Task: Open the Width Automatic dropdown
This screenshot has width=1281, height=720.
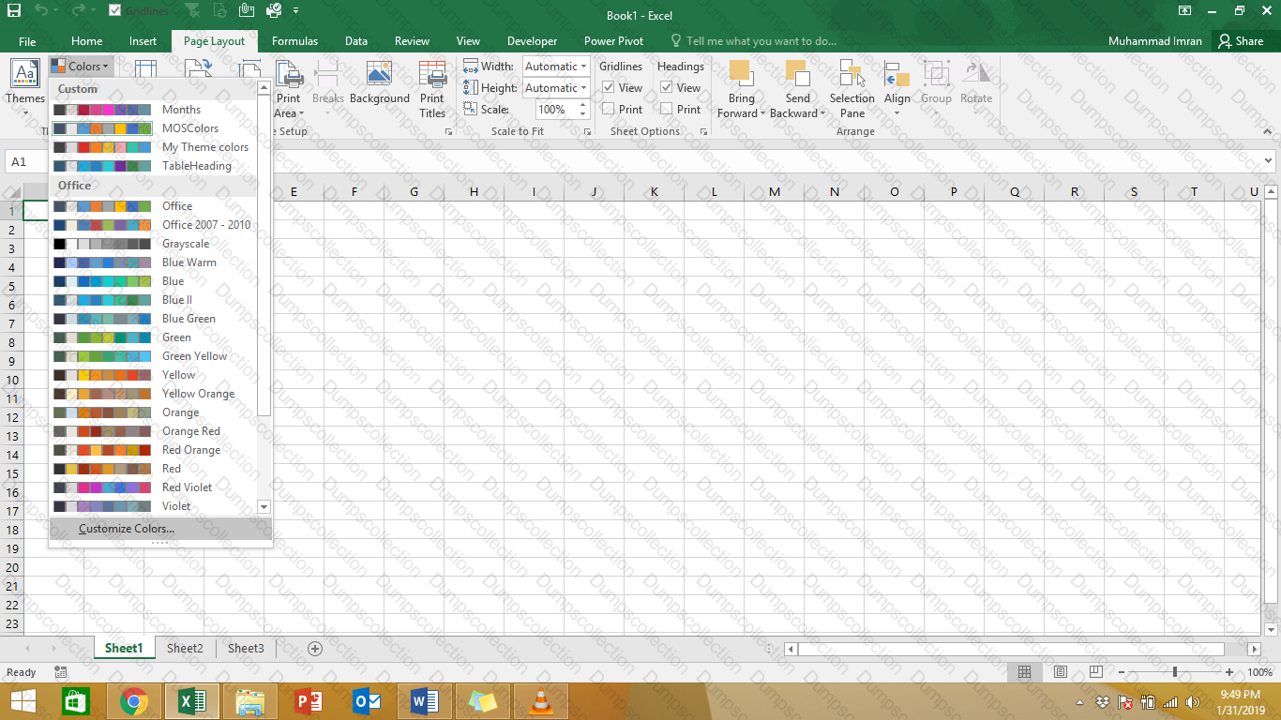Action: click(x=583, y=67)
